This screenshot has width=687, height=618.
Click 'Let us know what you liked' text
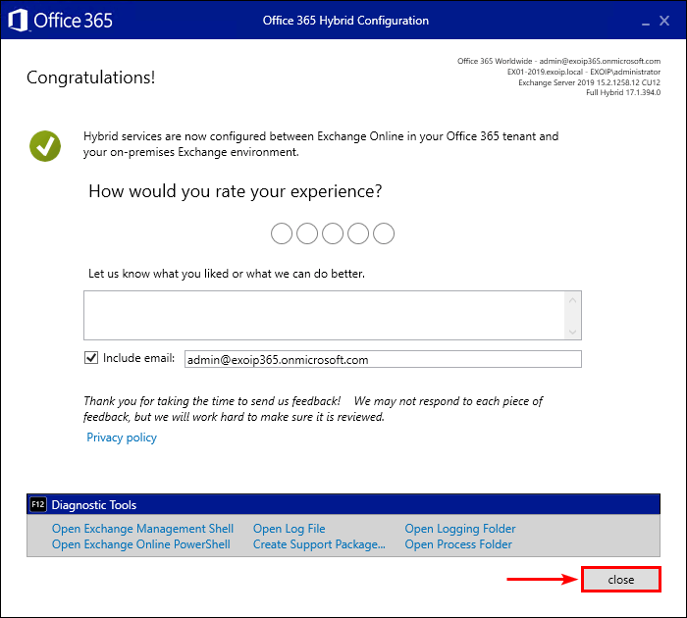point(227,274)
